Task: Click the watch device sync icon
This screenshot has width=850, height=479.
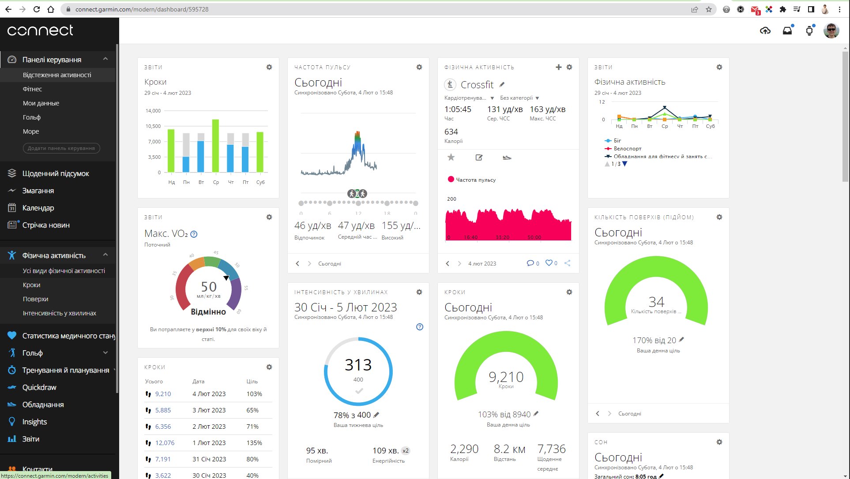Action: tap(809, 30)
